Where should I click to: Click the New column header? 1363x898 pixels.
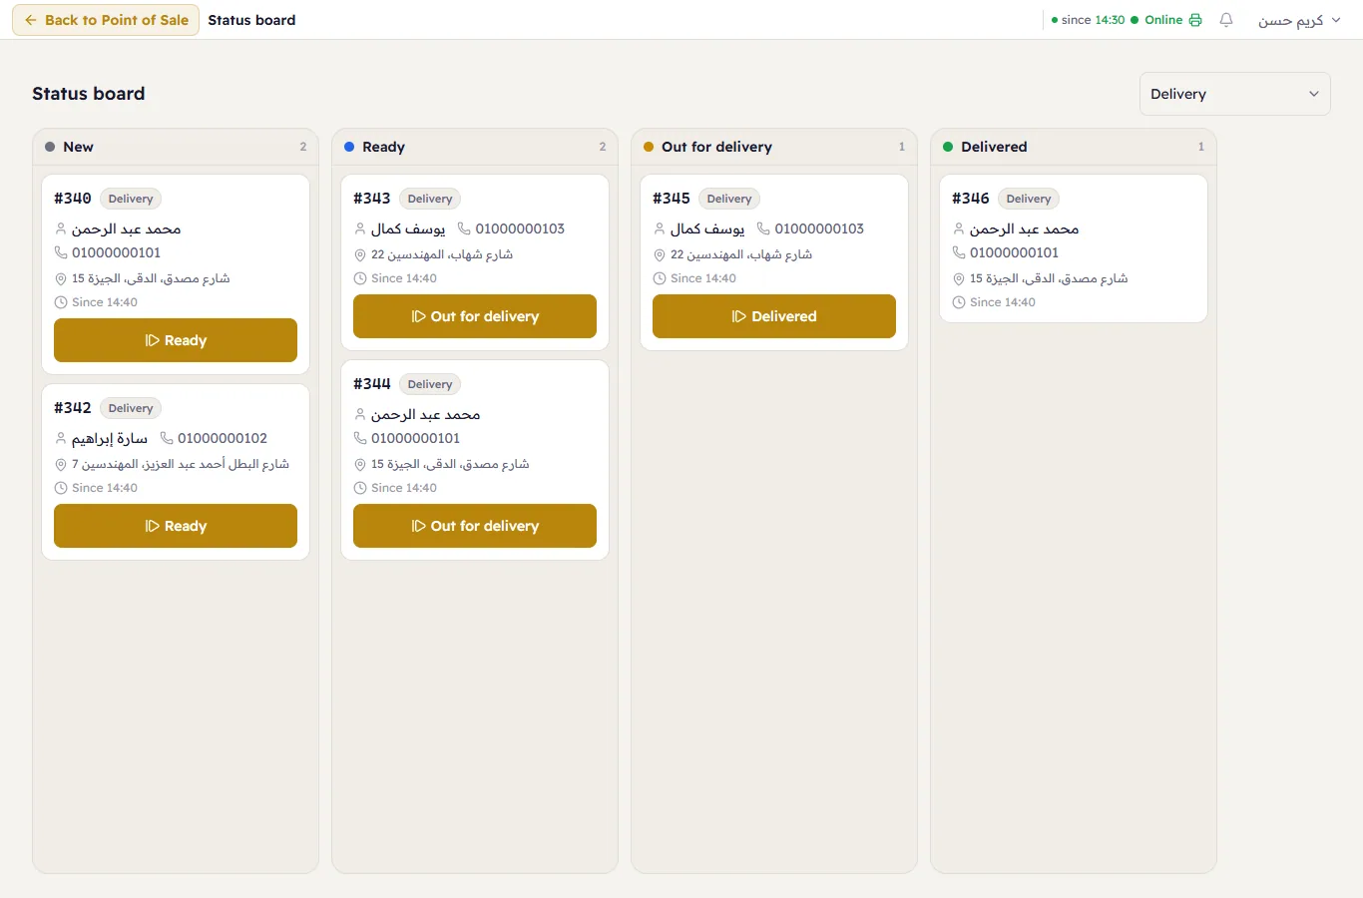[176, 147]
